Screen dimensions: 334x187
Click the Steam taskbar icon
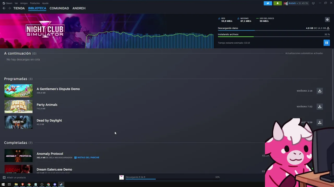click(x=61, y=184)
